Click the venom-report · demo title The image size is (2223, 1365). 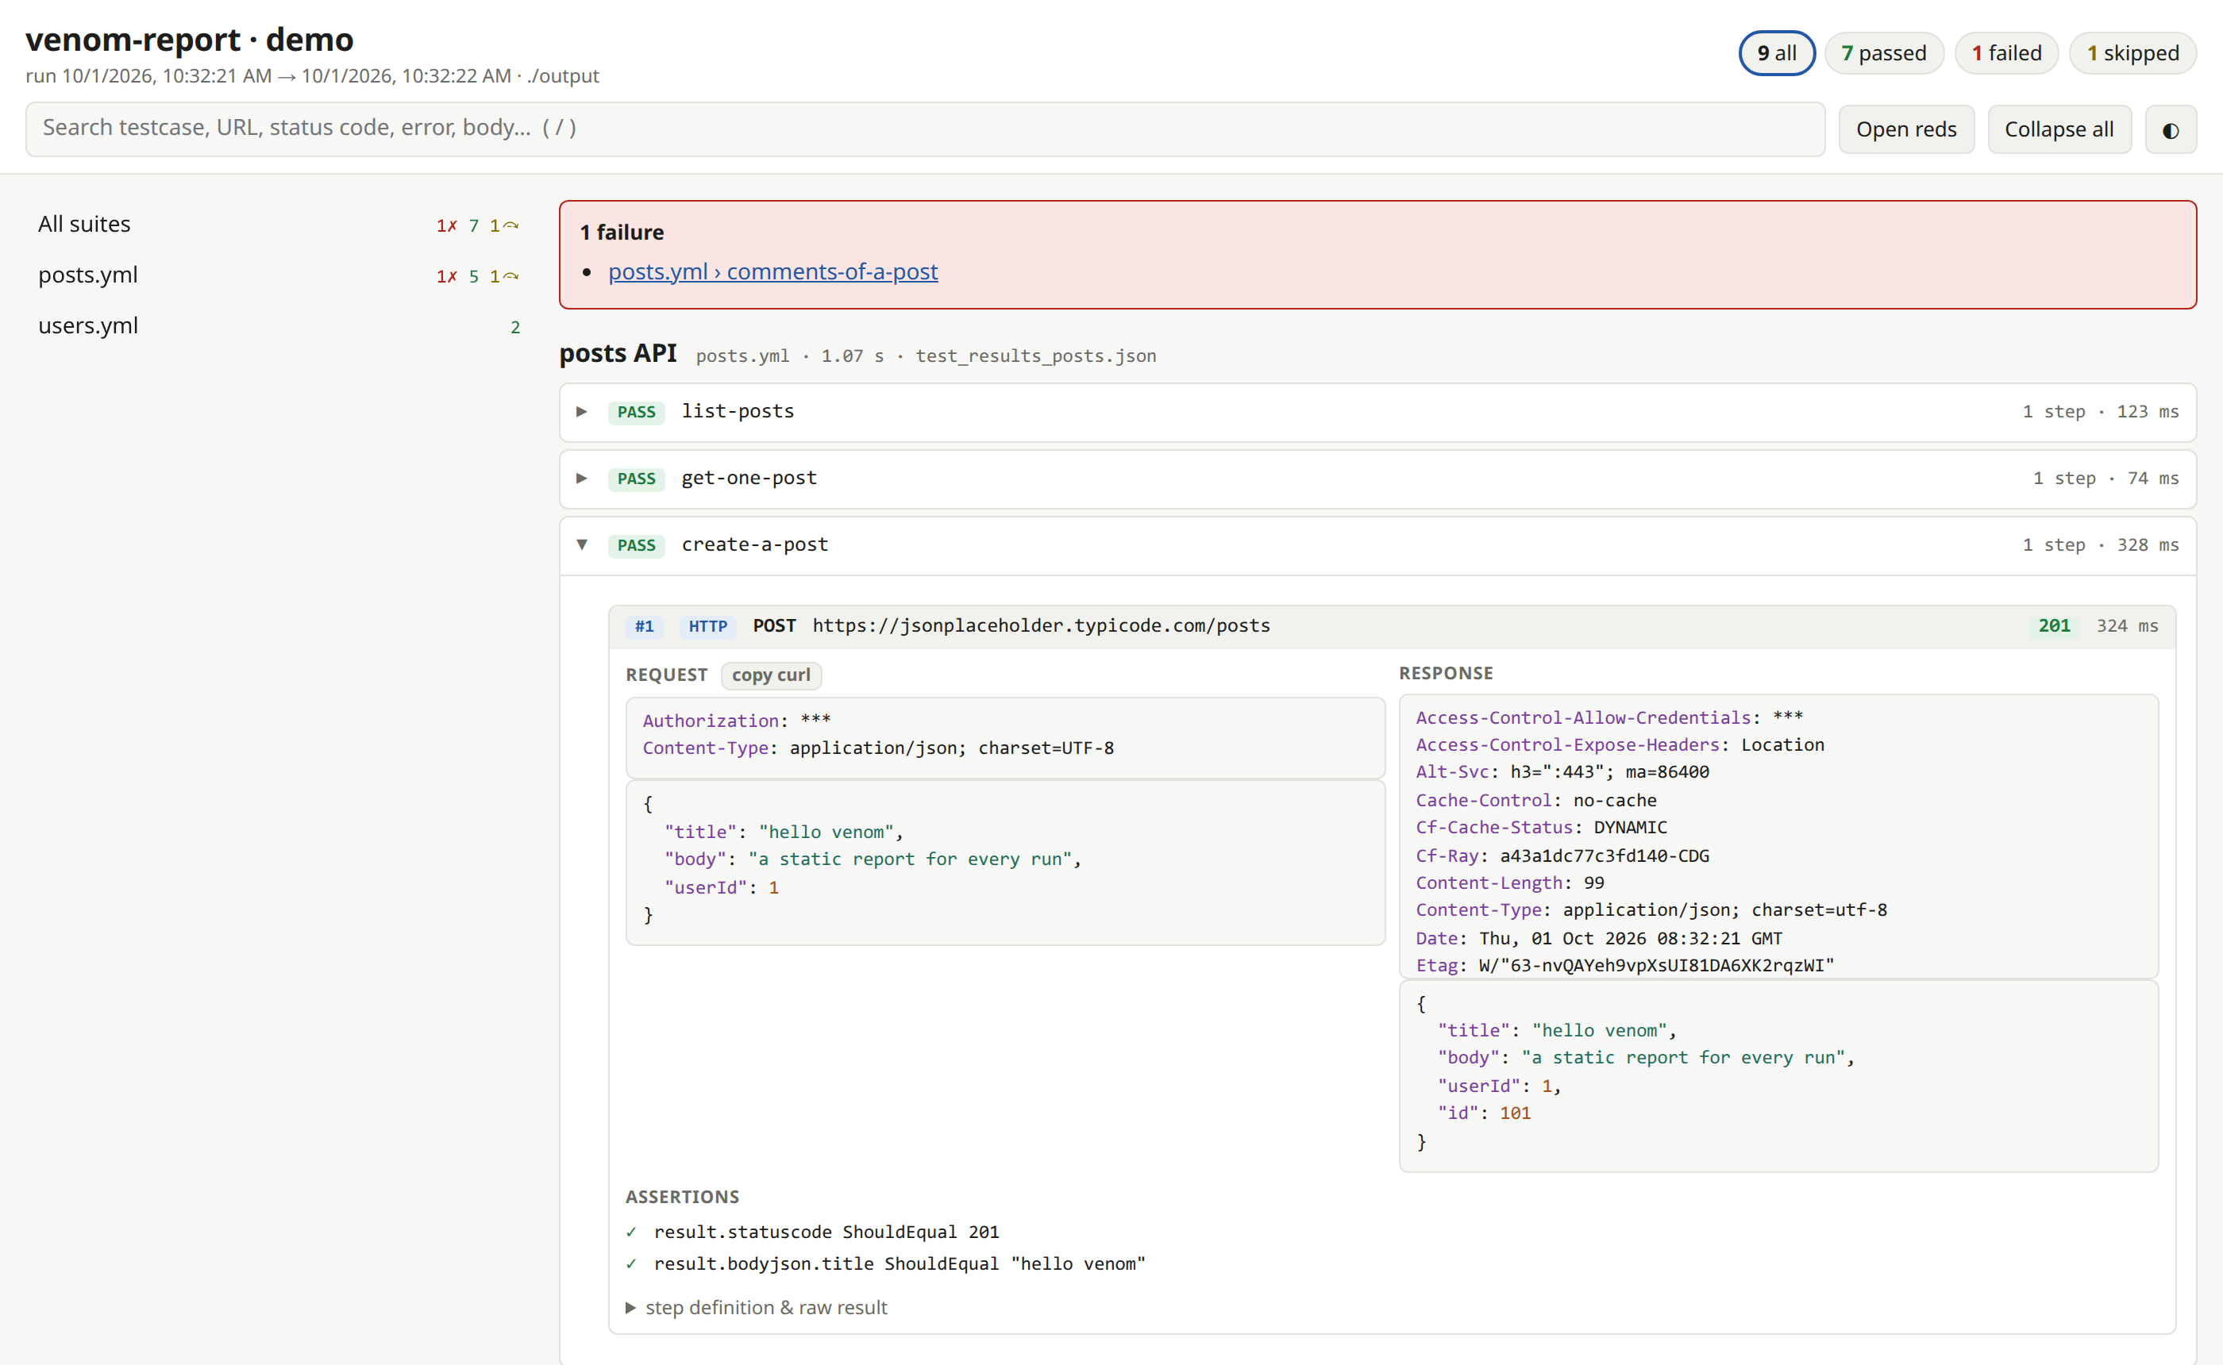189,40
